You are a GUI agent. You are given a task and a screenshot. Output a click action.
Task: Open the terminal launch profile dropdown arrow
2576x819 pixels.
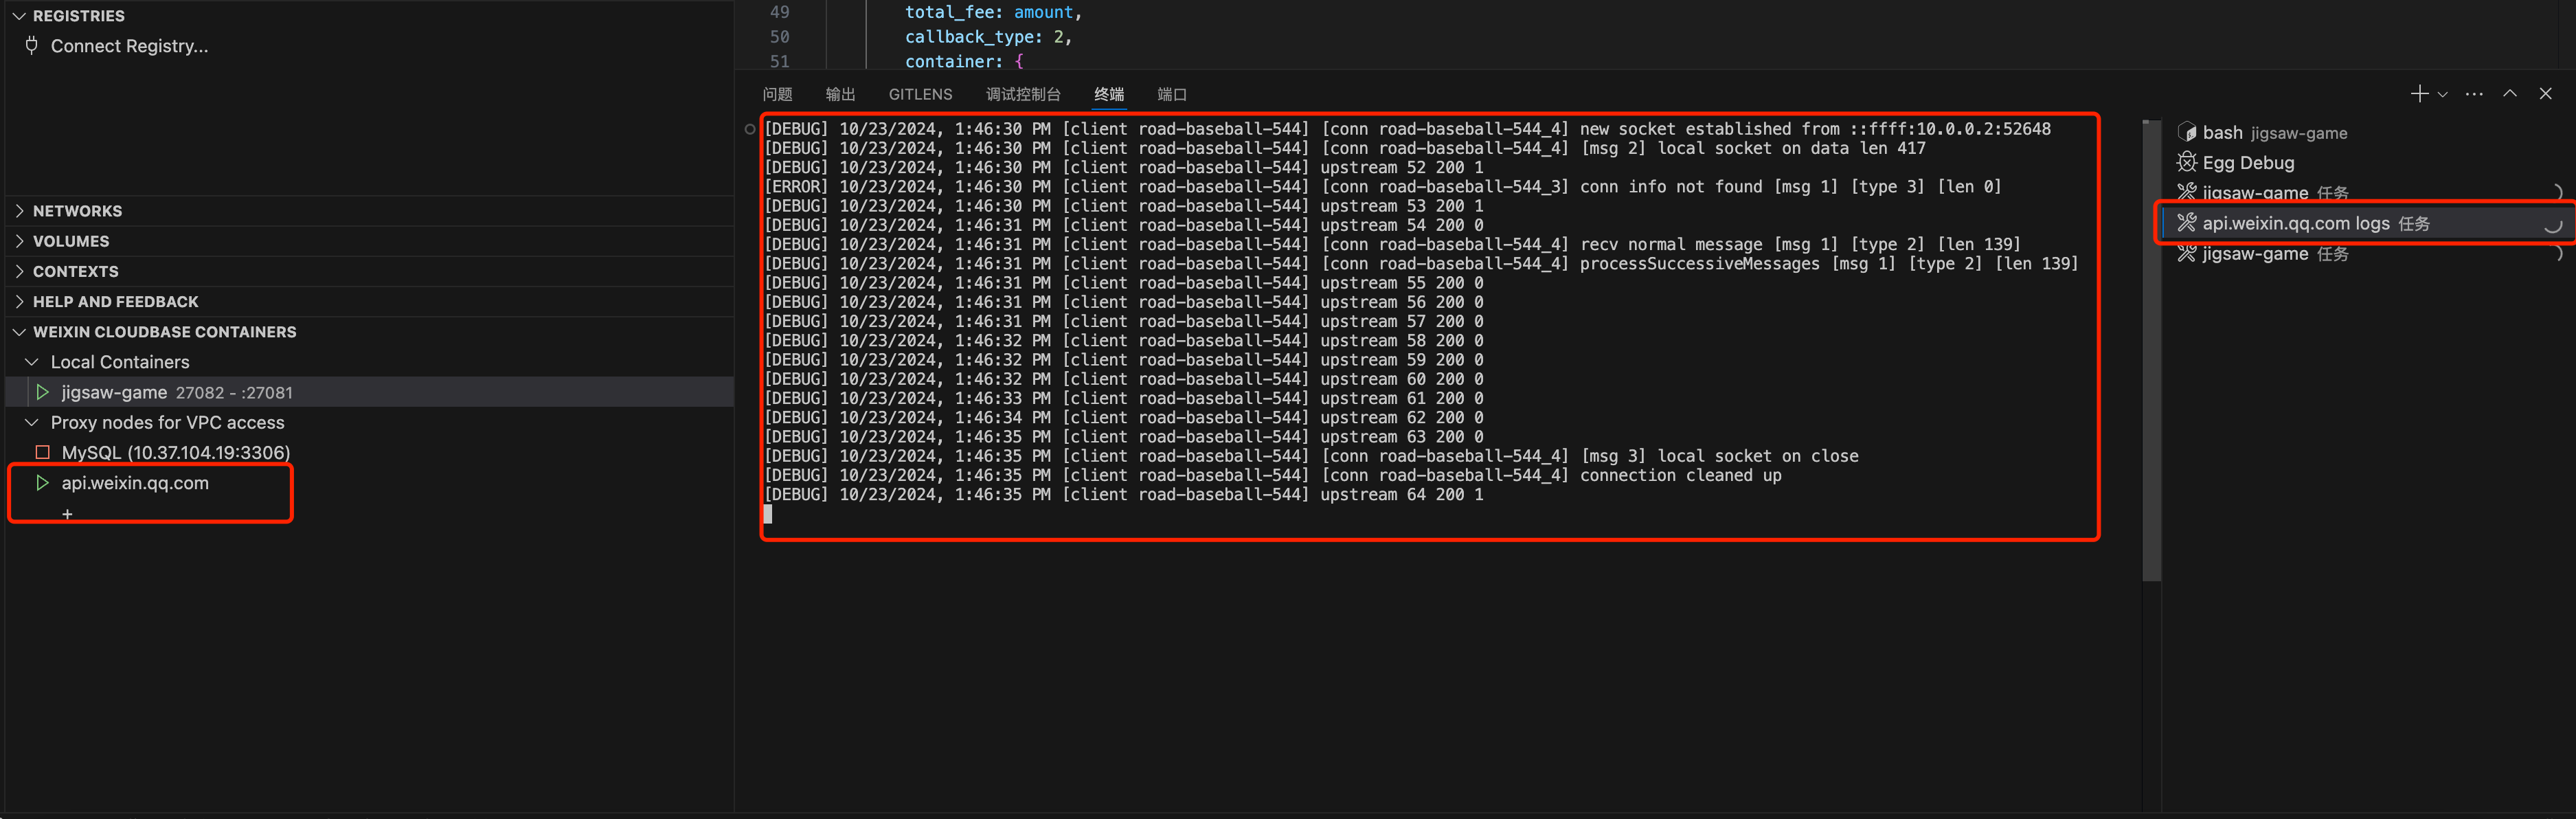point(2442,95)
